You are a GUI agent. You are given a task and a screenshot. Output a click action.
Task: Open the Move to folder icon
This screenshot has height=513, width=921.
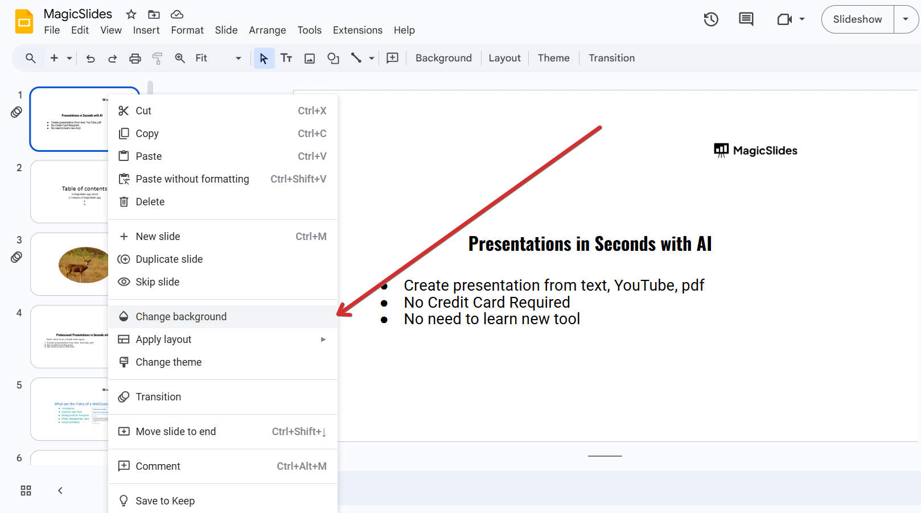(154, 14)
